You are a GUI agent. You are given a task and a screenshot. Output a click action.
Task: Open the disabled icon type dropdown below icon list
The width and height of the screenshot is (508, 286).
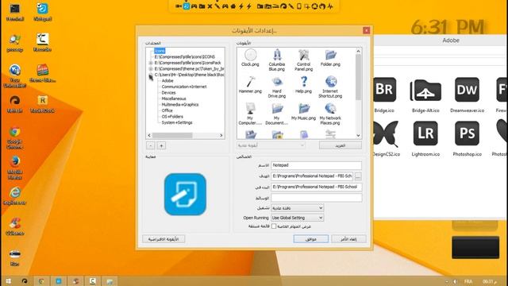point(271,145)
